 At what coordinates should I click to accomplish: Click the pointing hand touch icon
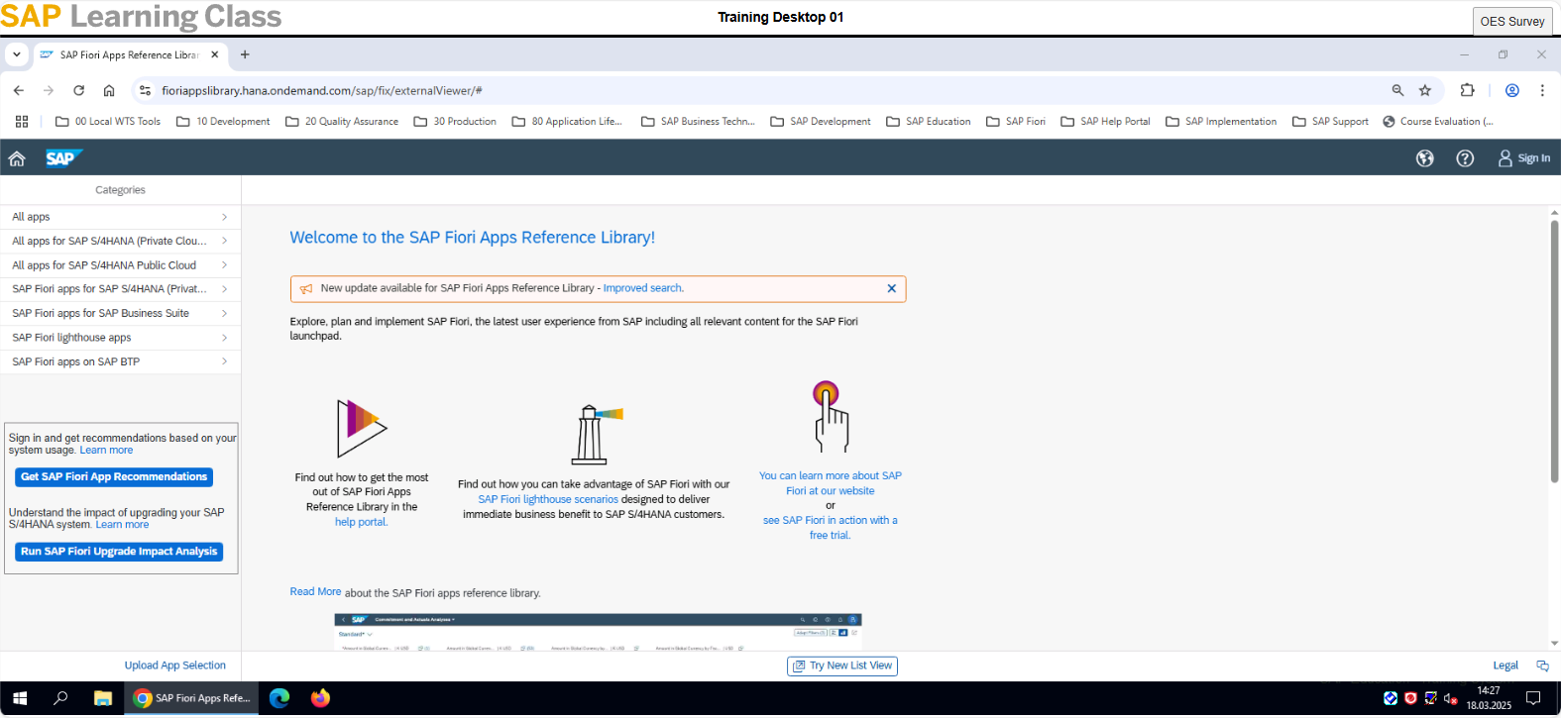831,417
